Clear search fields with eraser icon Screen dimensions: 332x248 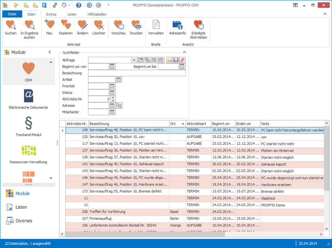pos(182,60)
